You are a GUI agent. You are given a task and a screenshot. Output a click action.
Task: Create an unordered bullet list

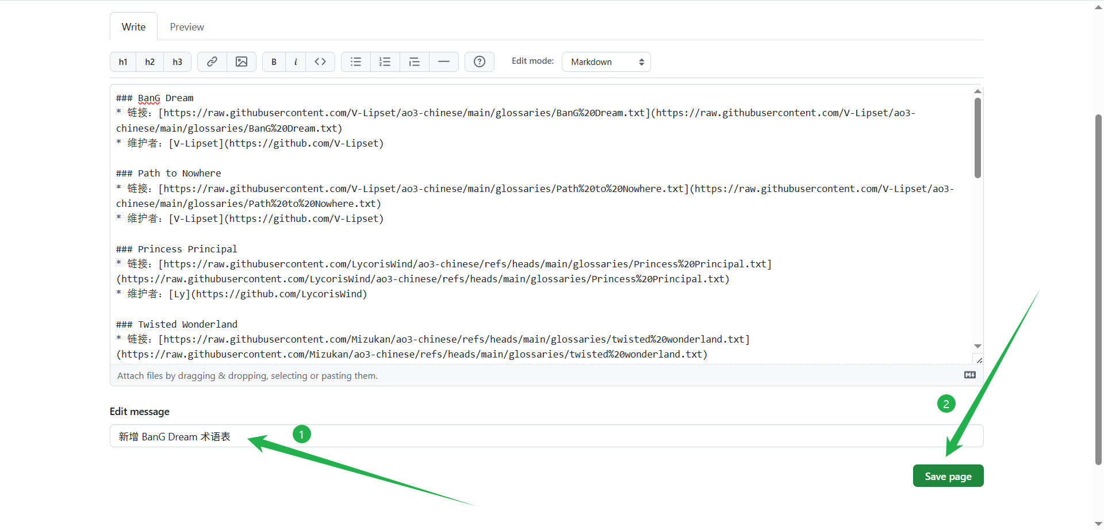click(356, 62)
